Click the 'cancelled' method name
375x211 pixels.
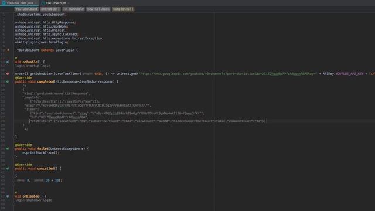[x=46, y=168]
